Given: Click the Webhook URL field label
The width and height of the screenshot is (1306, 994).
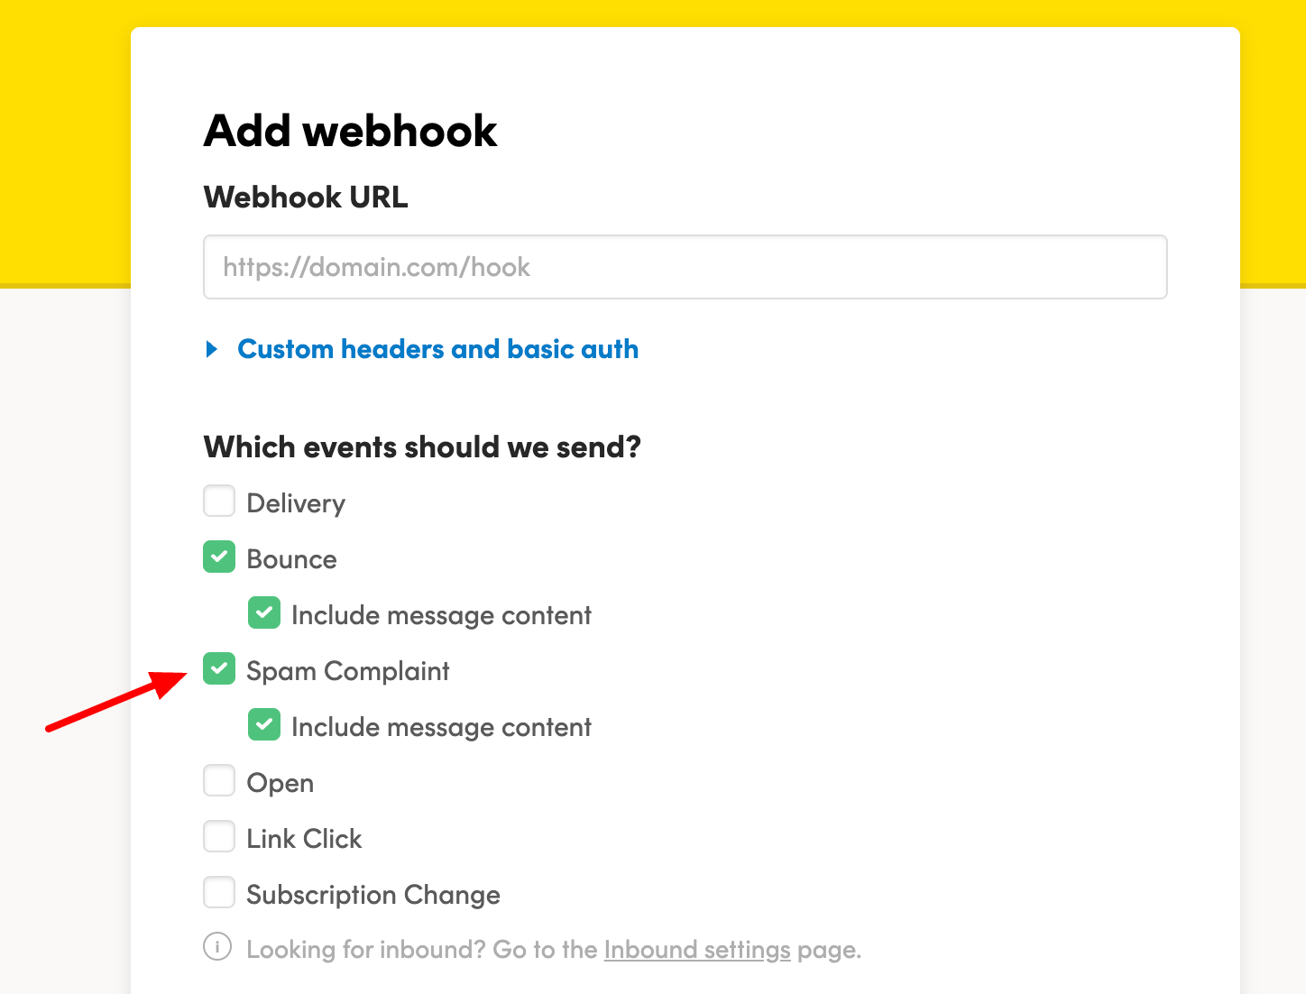Looking at the screenshot, I should point(306,197).
